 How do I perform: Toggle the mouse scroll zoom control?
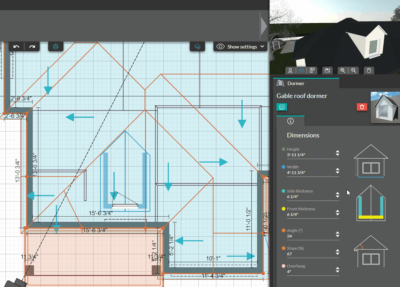[327, 70]
